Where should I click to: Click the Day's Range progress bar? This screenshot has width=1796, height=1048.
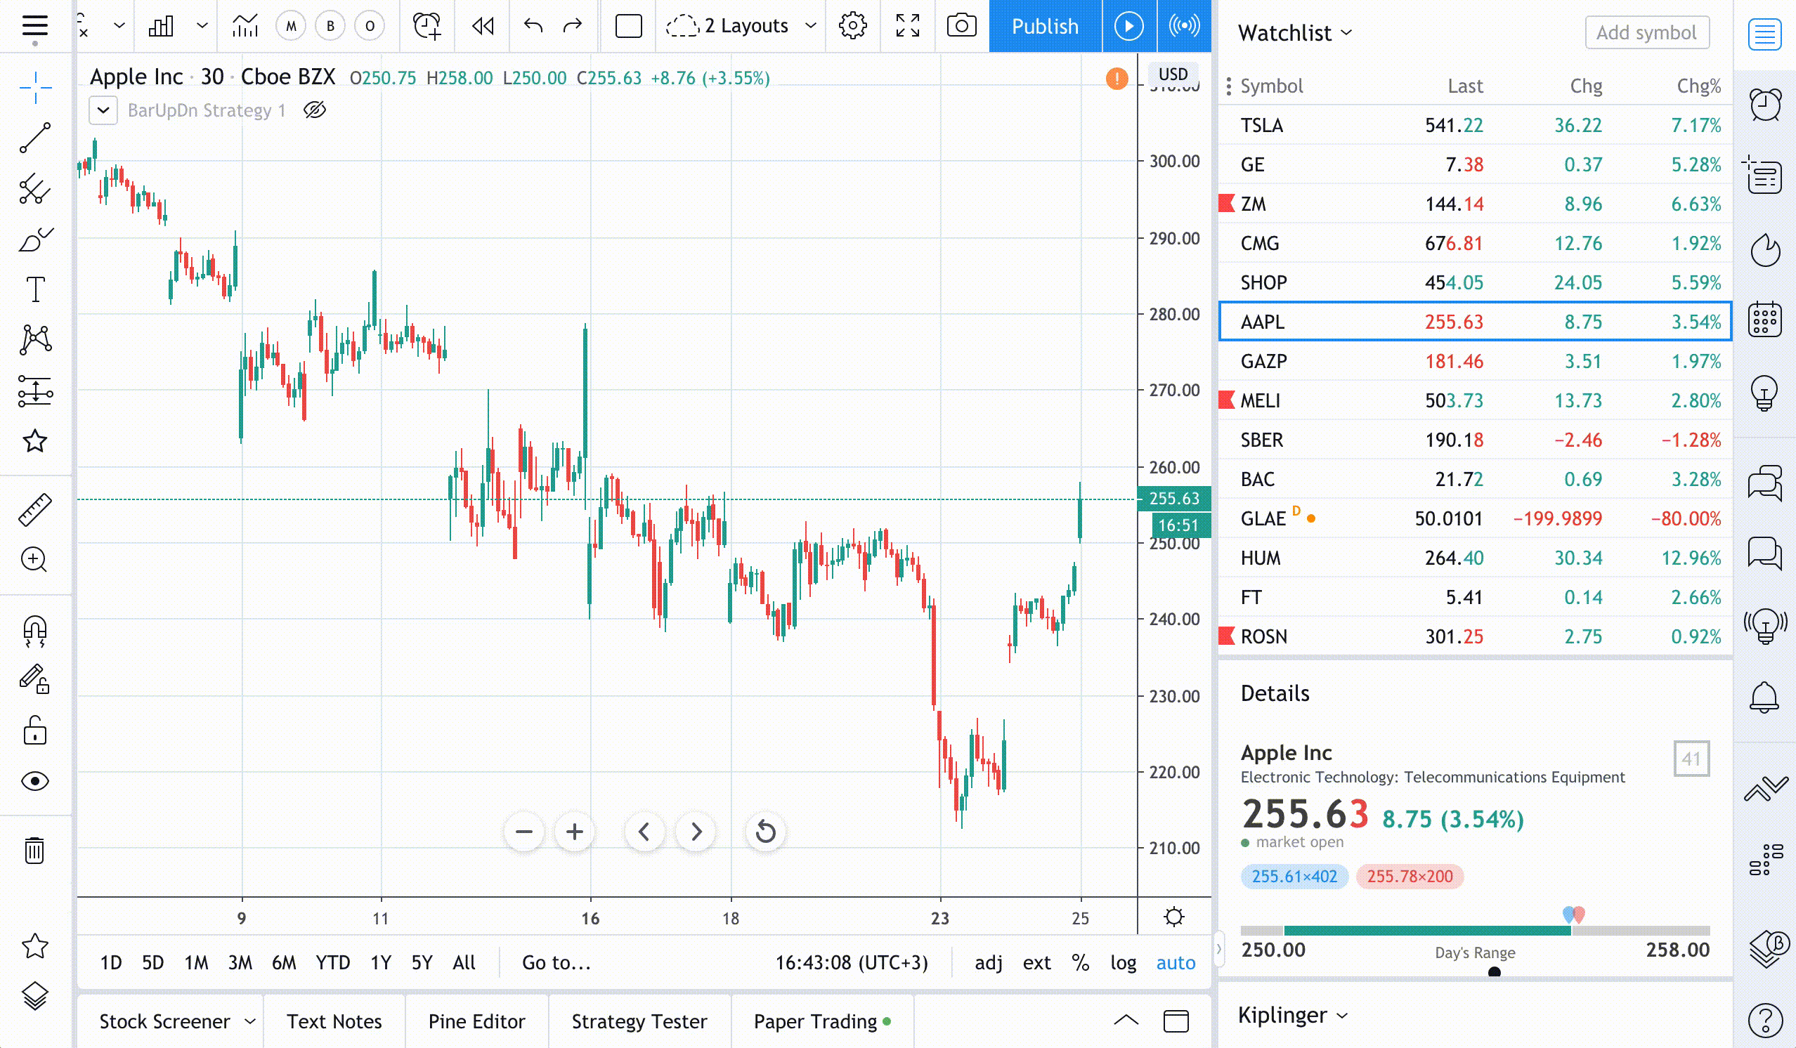(1475, 931)
